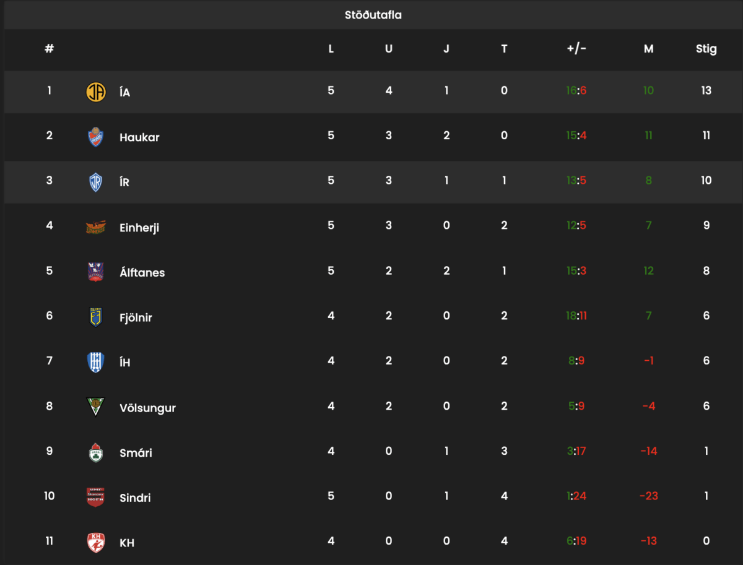The image size is (743, 565).
Task: Select the Fjölnir row goals 18:11
Action: [x=576, y=316]
